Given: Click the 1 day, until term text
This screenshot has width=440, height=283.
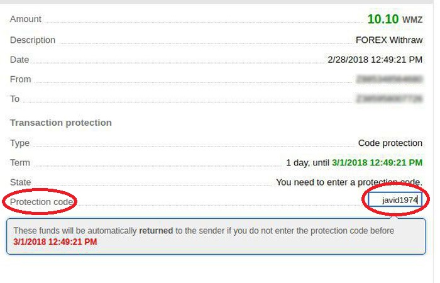Looking at the screenshot, I should (307, 163).
